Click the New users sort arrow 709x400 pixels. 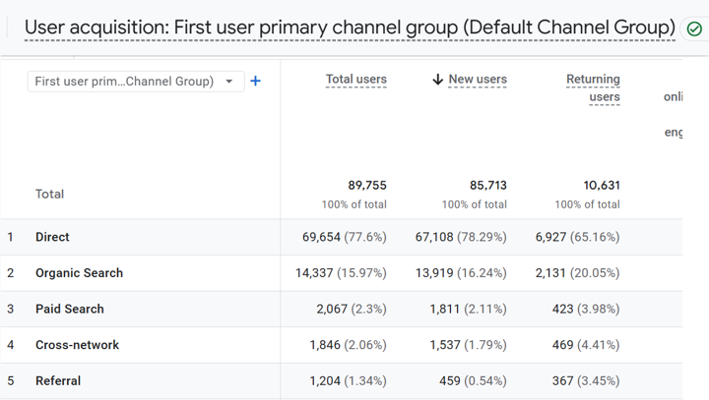click(x=438, y=80)
